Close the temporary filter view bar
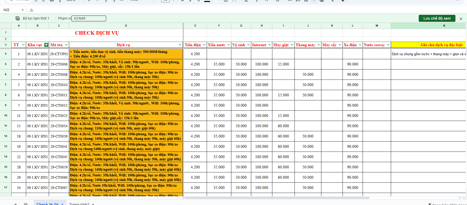 (461, 19)
